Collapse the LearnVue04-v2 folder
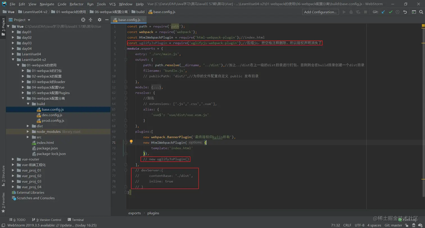425x228 pixels. pos(13,60)
